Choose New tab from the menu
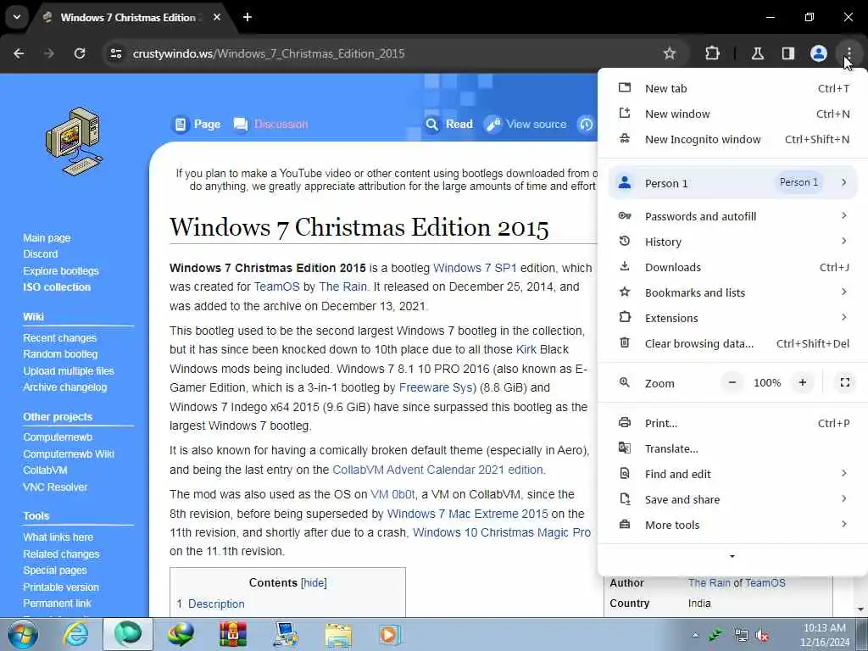This screenshot has width=868, height=651. point(733,88)
